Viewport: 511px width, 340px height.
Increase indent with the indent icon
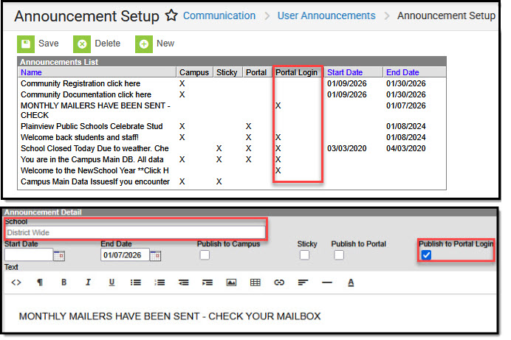click(x=208, y=282)
